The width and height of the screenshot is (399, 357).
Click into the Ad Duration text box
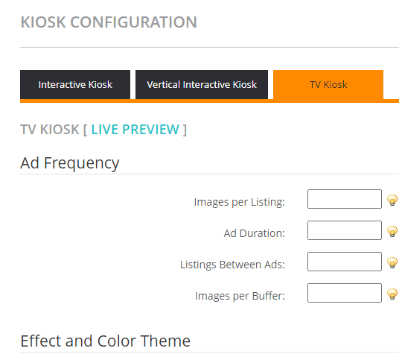click(x=345, y=230)
